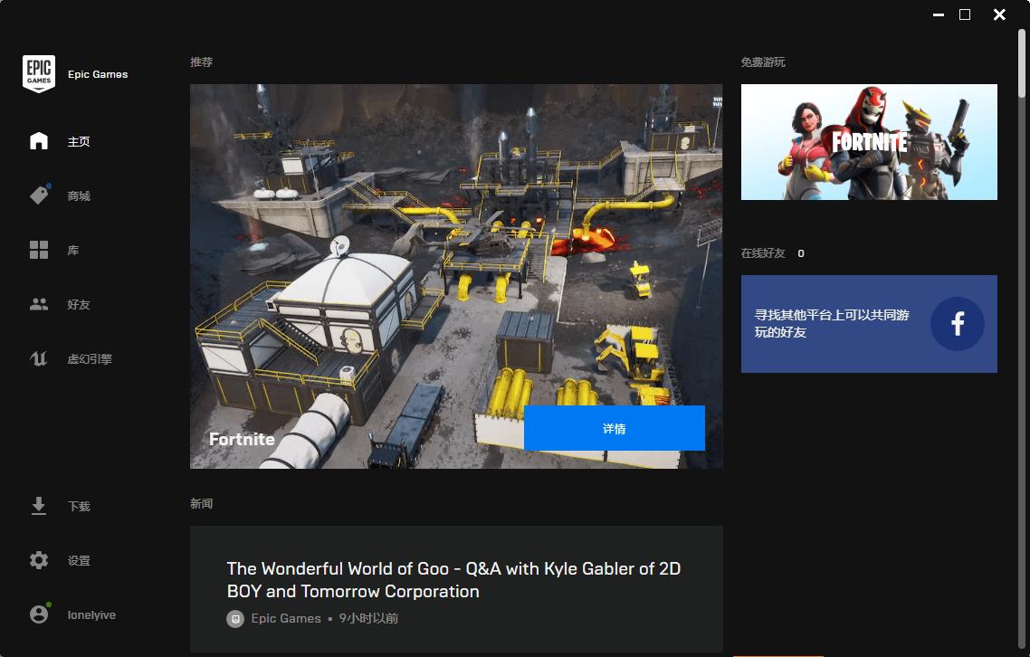
Task: Open the free-to-play Fortnite thumbnail
Action: 869,142
